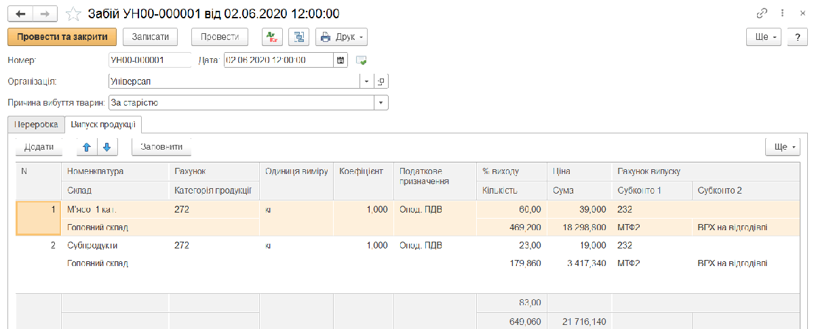The image size is (814, 329).
Task: Click Заповнити button
Action: (x=161, y=146)
